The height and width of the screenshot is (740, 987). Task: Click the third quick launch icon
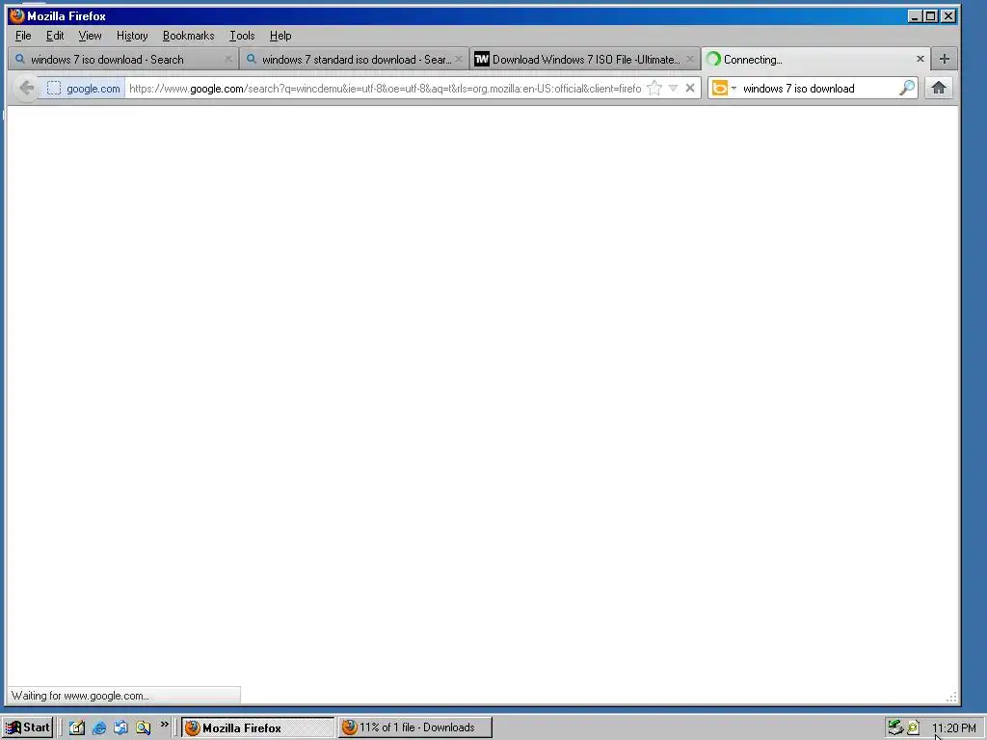(x=120, y=727)
